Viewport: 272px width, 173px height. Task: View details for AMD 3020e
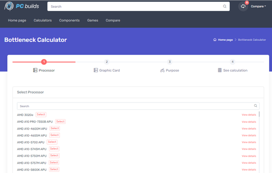[x=249, y=115]
